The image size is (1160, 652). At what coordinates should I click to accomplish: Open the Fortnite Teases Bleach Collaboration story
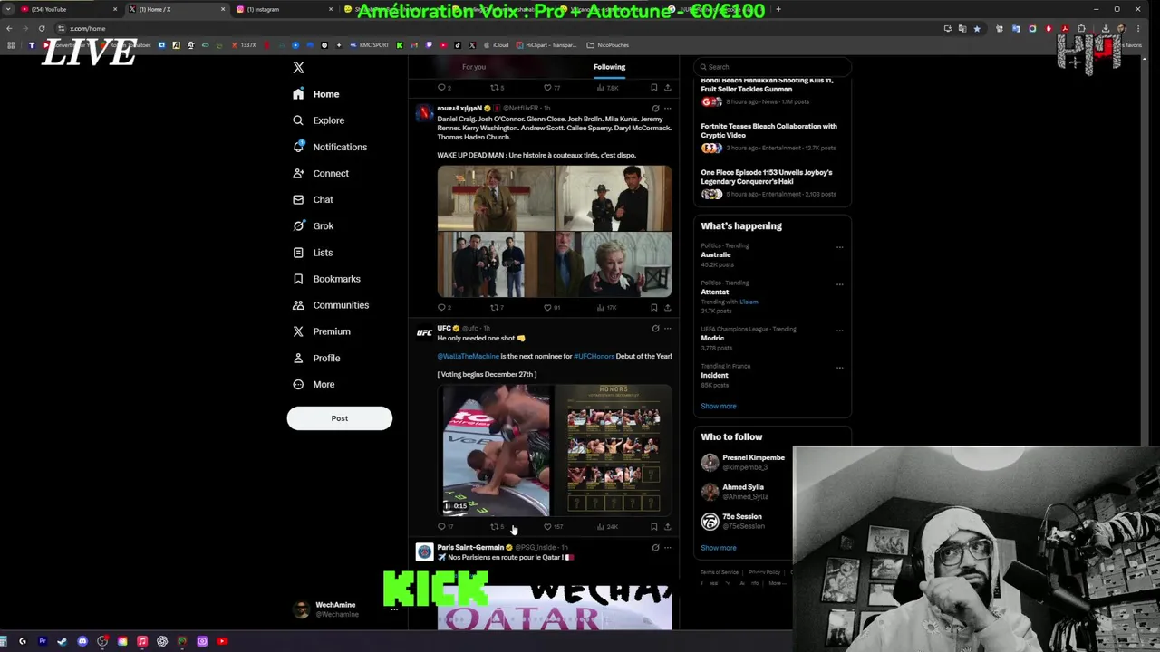pyautogui.click(x=772, y=137)
